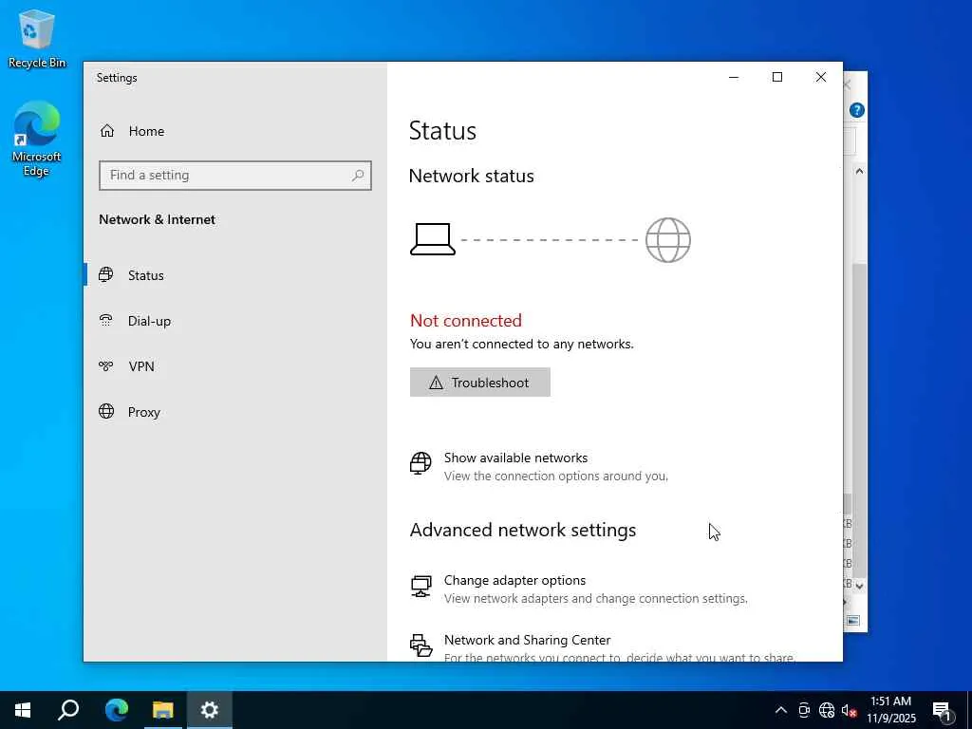Click the Home house icon
The height and width of the screenshot is (729, 972).
coord(107,131)
